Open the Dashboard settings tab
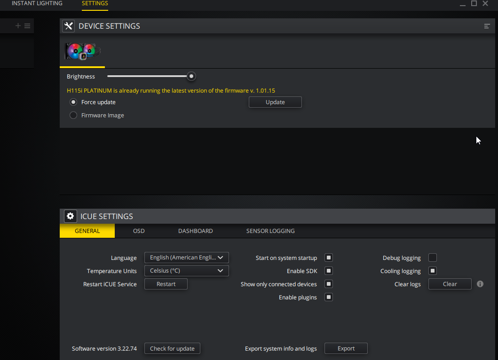 [x=195, y=231]
